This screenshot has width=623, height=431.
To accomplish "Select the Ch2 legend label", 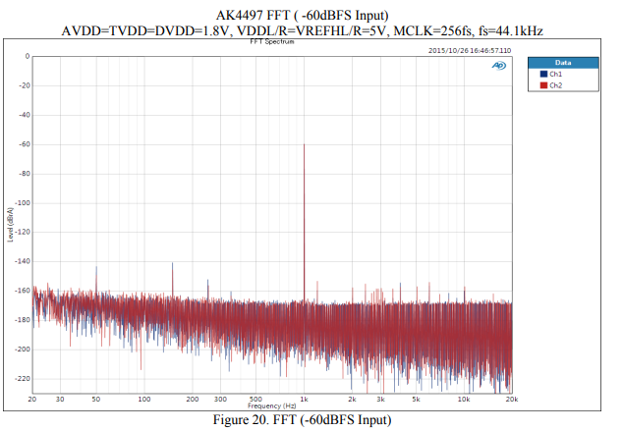I will click(556, 85).
